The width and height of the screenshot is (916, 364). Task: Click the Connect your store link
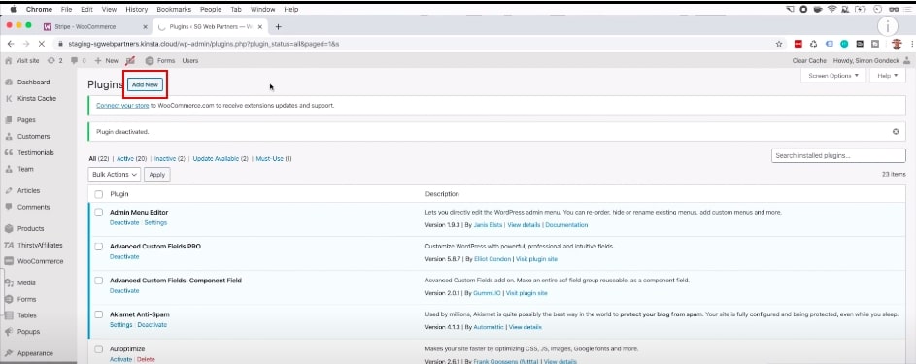point(122,106)
